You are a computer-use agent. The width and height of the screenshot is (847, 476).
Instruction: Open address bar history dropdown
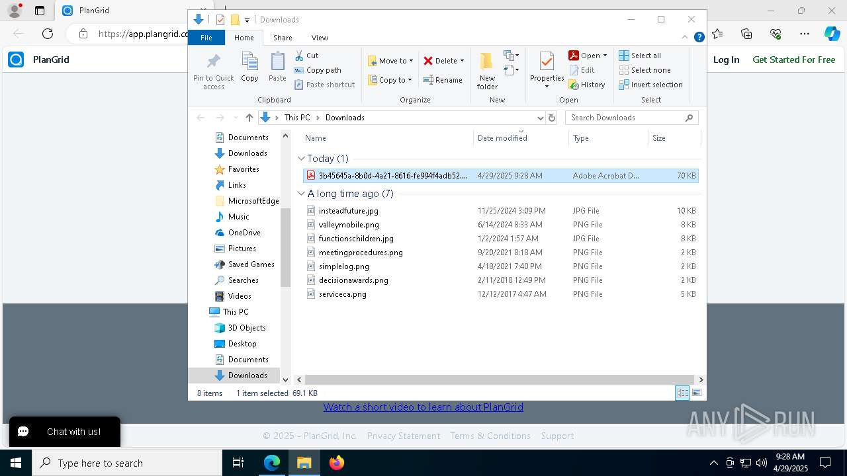pyautogui.click(x=540, y=118)
